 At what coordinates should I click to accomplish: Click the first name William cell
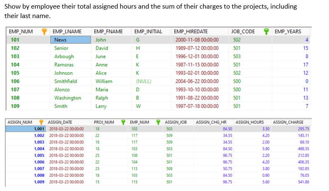pyautogui.click(x=111, y=81)
